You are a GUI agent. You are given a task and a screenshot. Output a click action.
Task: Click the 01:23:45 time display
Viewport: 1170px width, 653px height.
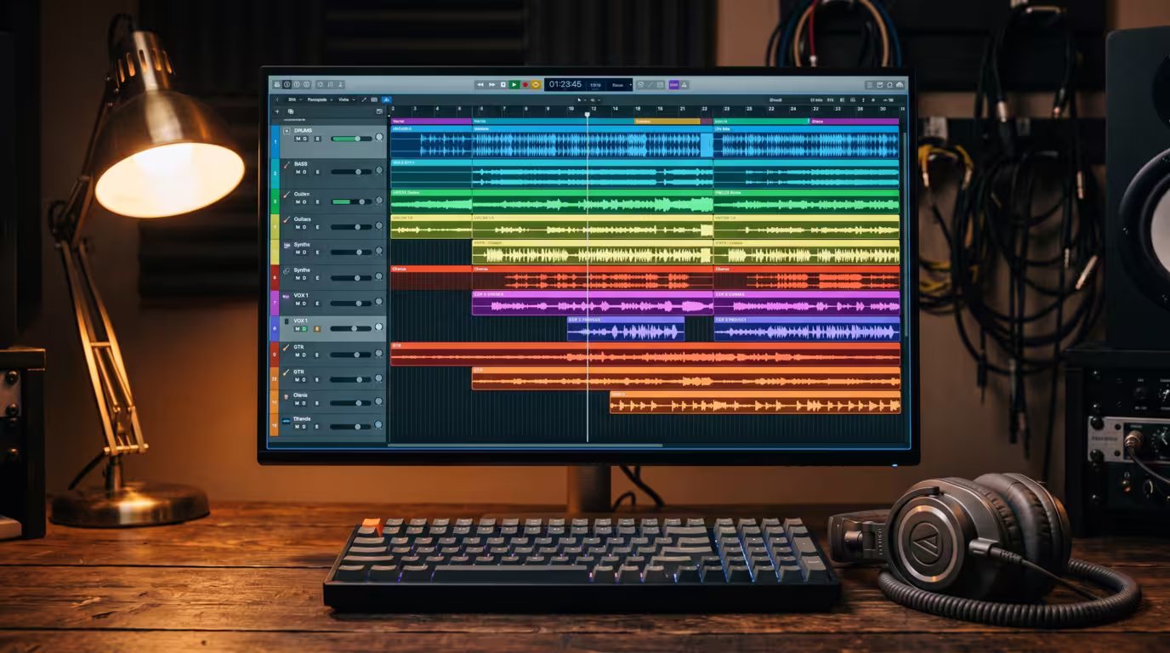[x=565, y=85]
